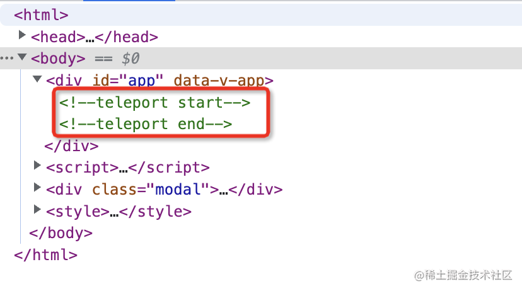This screenshot has height=291, width=522.
Task: Select the closing div tag
Action: click(72, 145)
